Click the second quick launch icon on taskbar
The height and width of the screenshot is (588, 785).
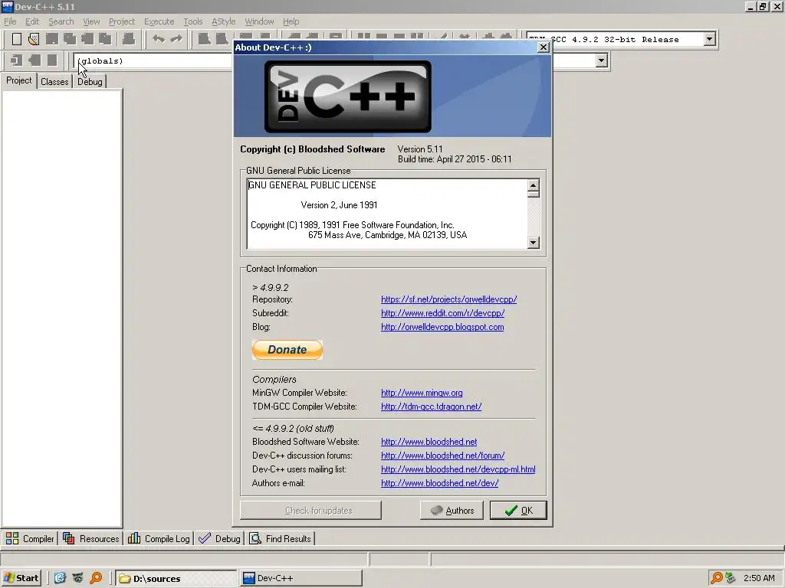77,578
